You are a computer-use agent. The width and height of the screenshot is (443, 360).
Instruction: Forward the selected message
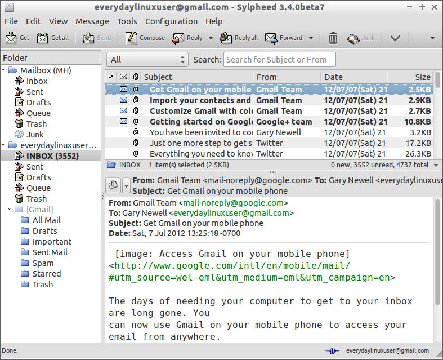(284, 38)
